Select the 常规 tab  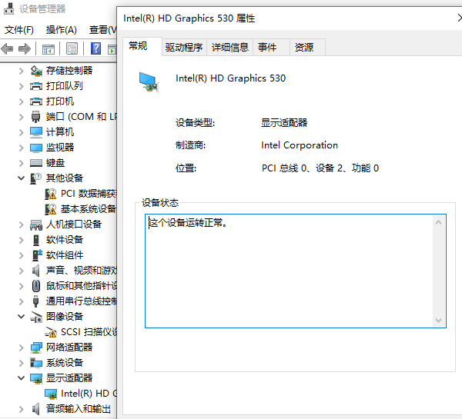[x=142, y=46]
